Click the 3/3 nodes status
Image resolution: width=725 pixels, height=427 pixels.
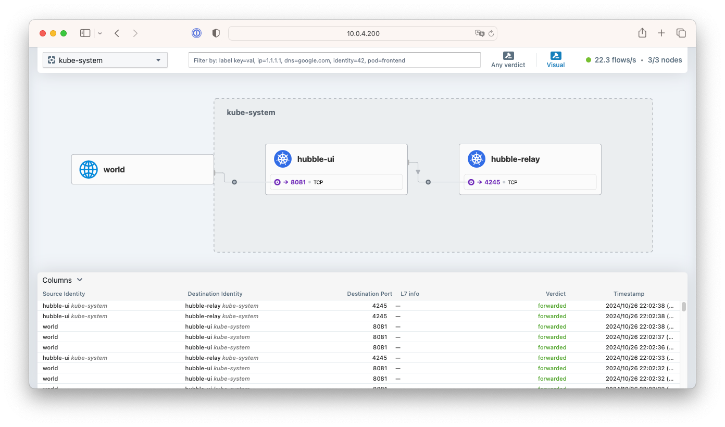[665, 60]
